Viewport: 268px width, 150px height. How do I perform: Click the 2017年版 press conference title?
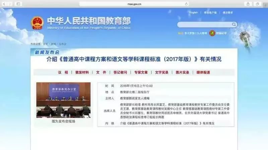click(x=134, y=59)
